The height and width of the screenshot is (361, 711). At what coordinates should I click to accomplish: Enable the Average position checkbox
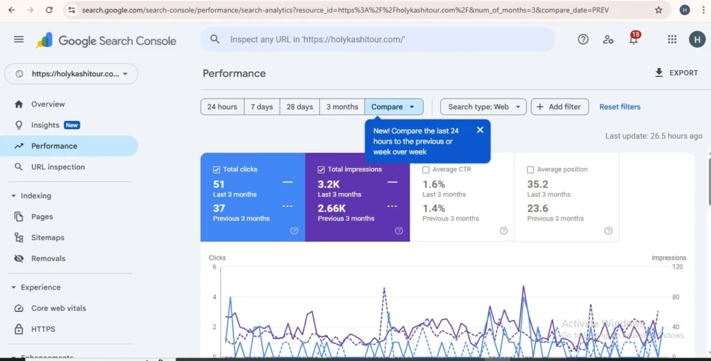click(x=530, y=169)
